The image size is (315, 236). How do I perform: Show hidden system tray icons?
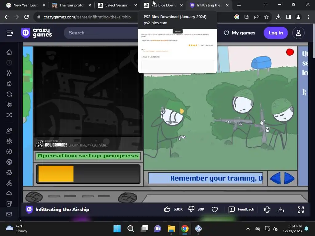tap(248, 229)
